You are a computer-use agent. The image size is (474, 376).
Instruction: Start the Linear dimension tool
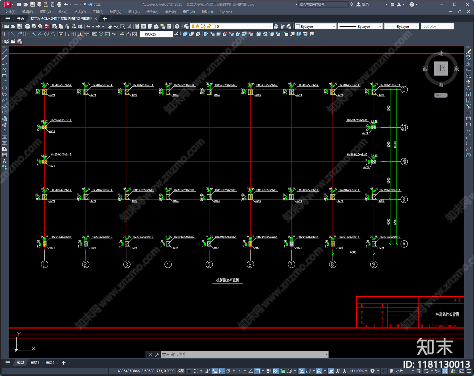point(7,34)
